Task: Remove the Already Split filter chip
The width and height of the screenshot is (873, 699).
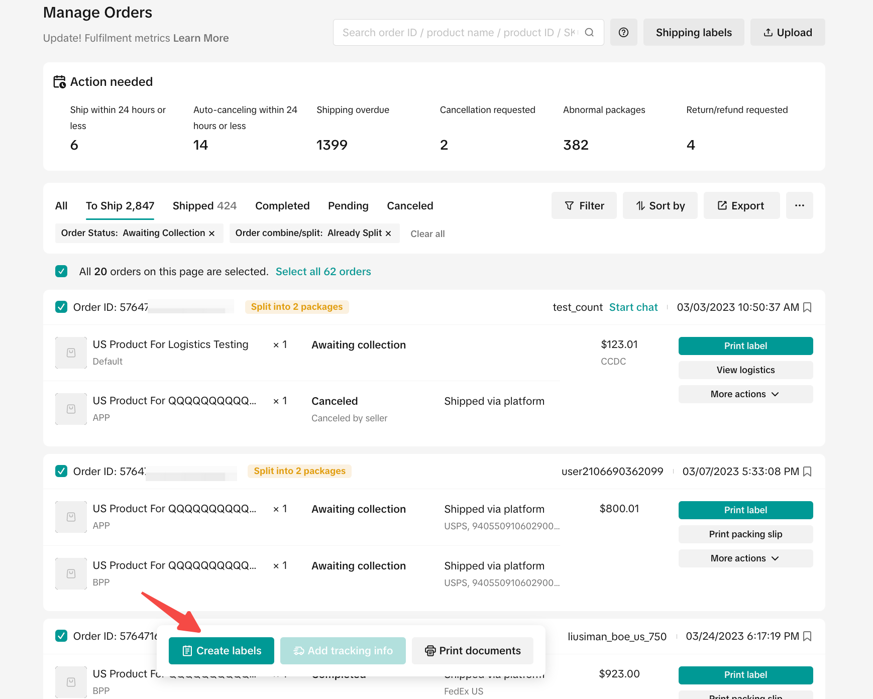Action: click(388, 234)
